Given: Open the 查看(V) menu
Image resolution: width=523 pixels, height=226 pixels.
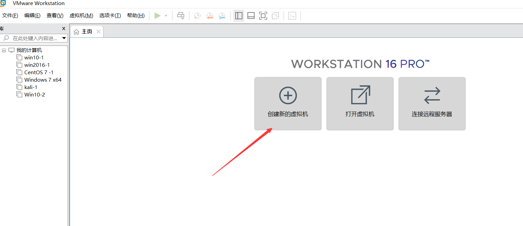Looking at the screenshot, I should tap(55, 16).
